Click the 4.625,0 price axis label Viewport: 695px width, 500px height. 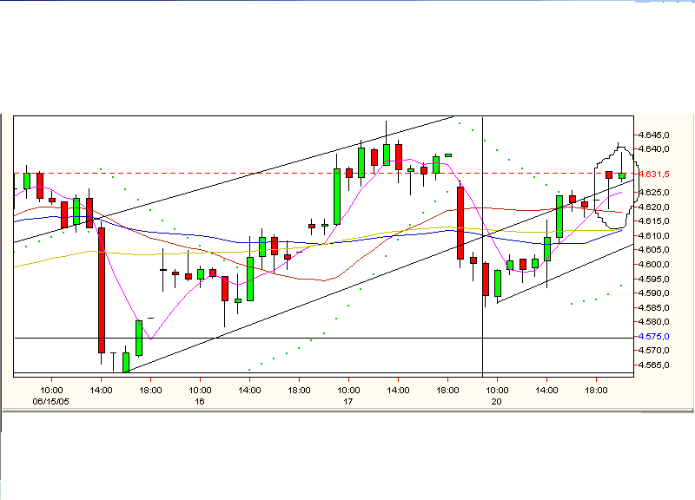coord(654,193)
